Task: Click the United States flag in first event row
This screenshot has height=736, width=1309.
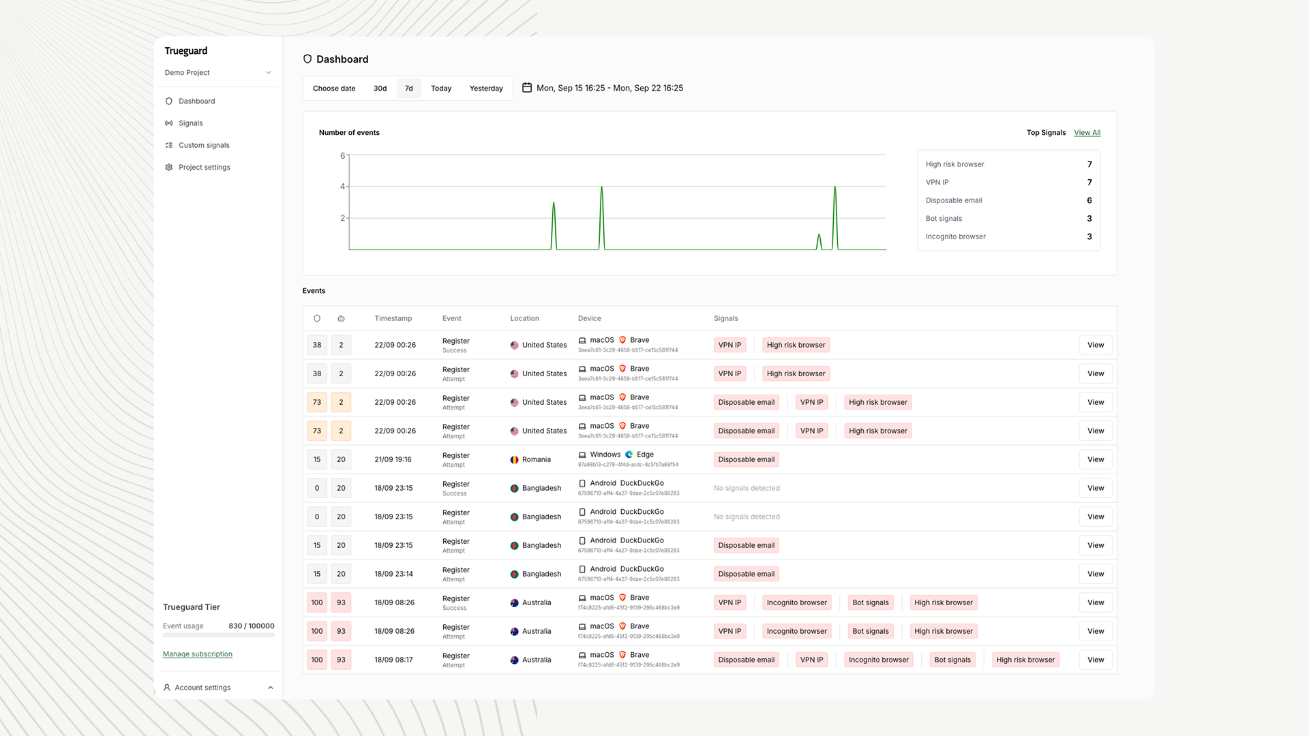Action: point(514,345)
